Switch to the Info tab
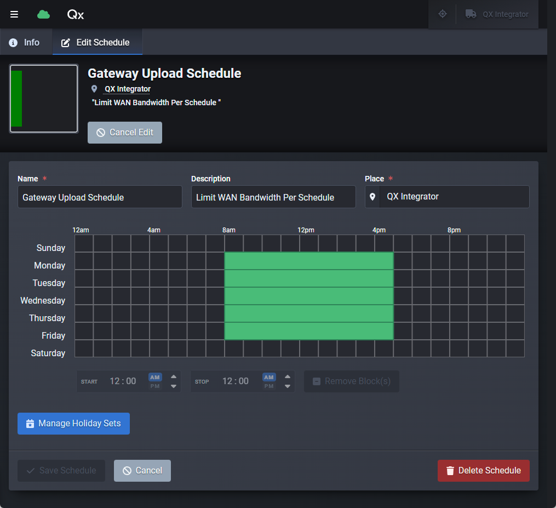The image size is (556, 508). click(x=26, y=42)
